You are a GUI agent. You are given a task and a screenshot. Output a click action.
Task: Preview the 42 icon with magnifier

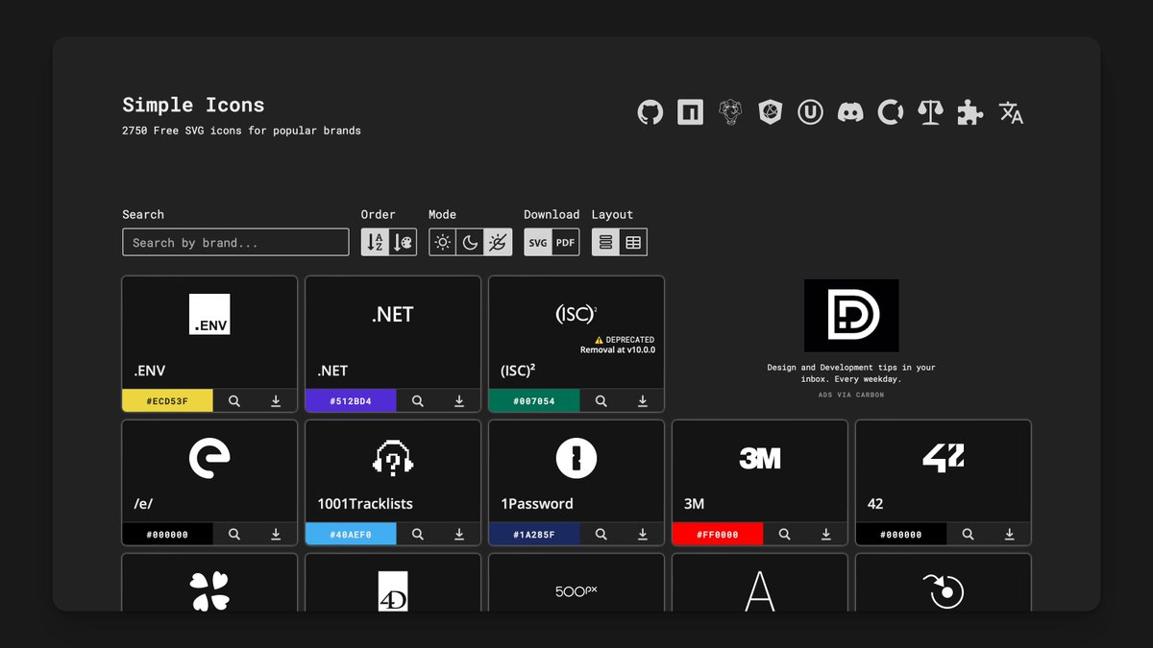969,535
